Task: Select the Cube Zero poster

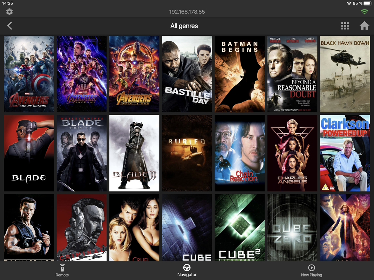Action: [292, 227]
